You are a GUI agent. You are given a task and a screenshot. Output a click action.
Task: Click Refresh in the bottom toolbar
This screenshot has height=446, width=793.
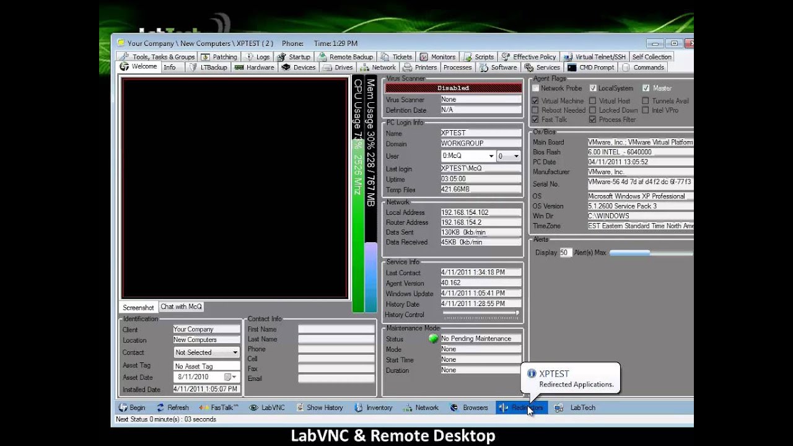(x=172, y=408)
